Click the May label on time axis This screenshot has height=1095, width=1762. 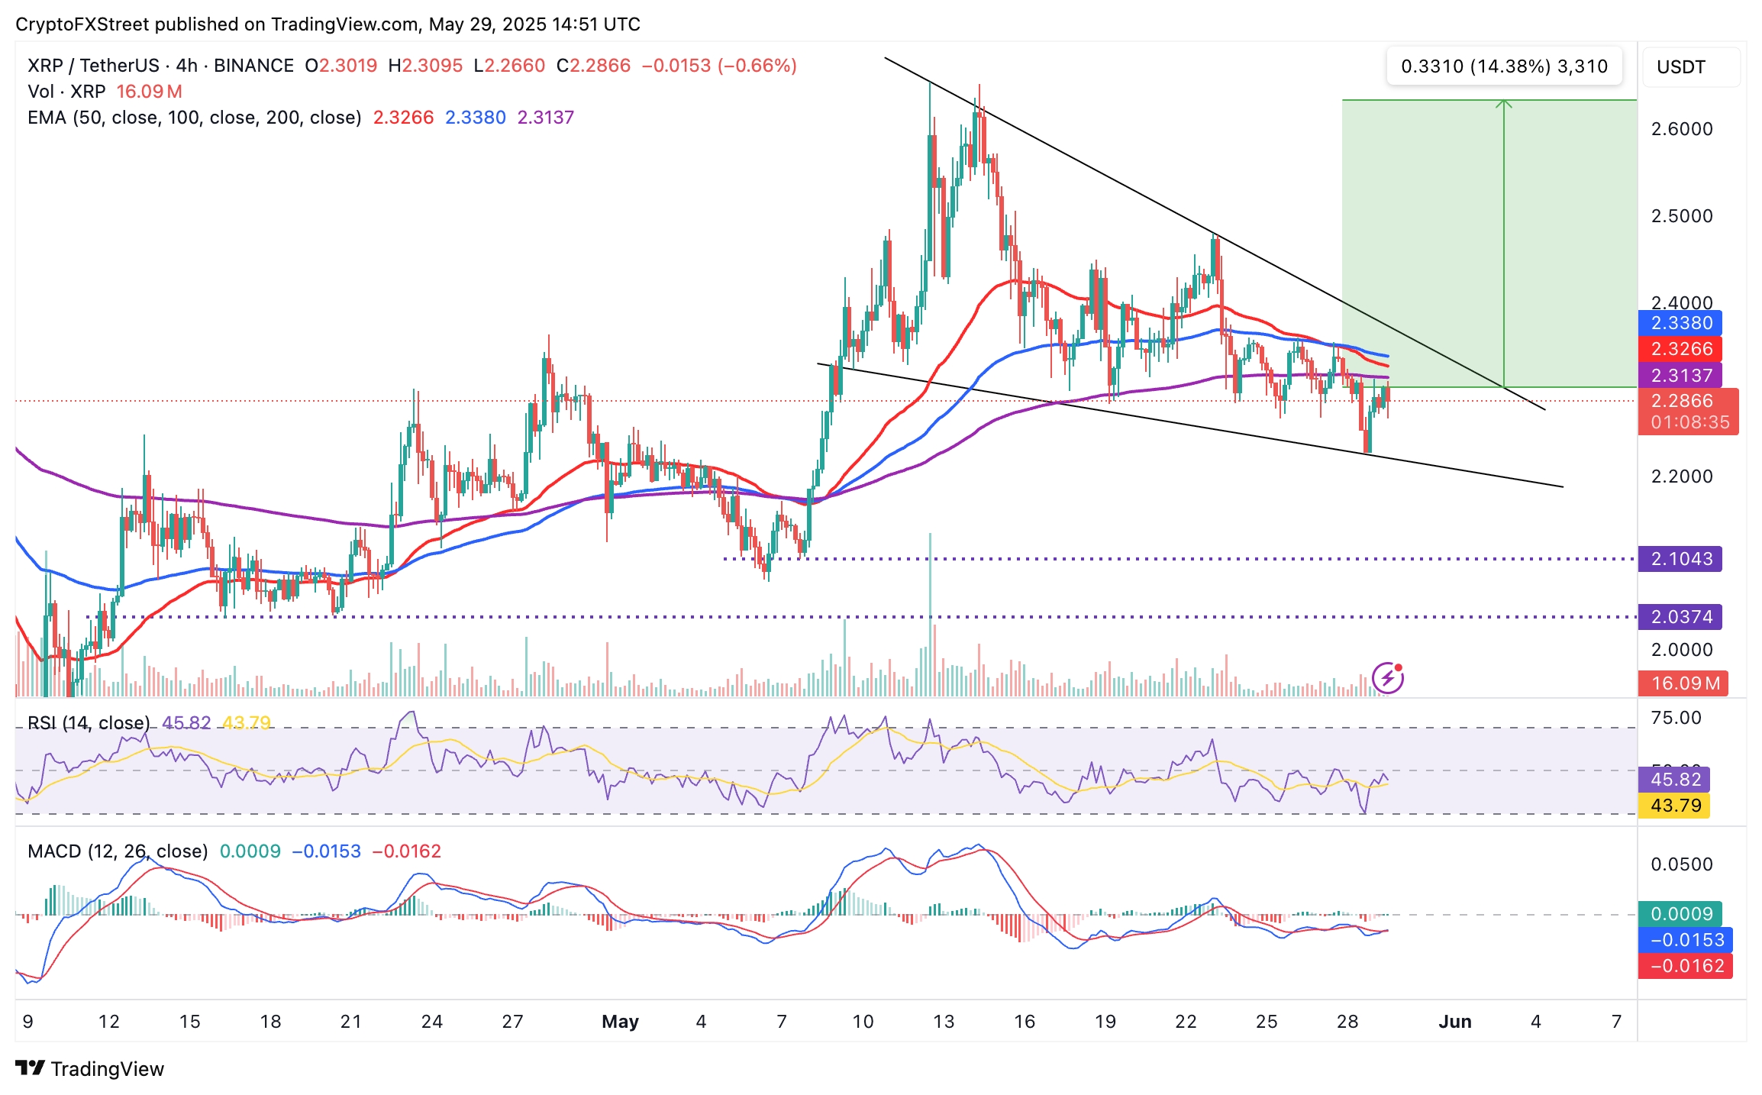(x=620, y=1022)
